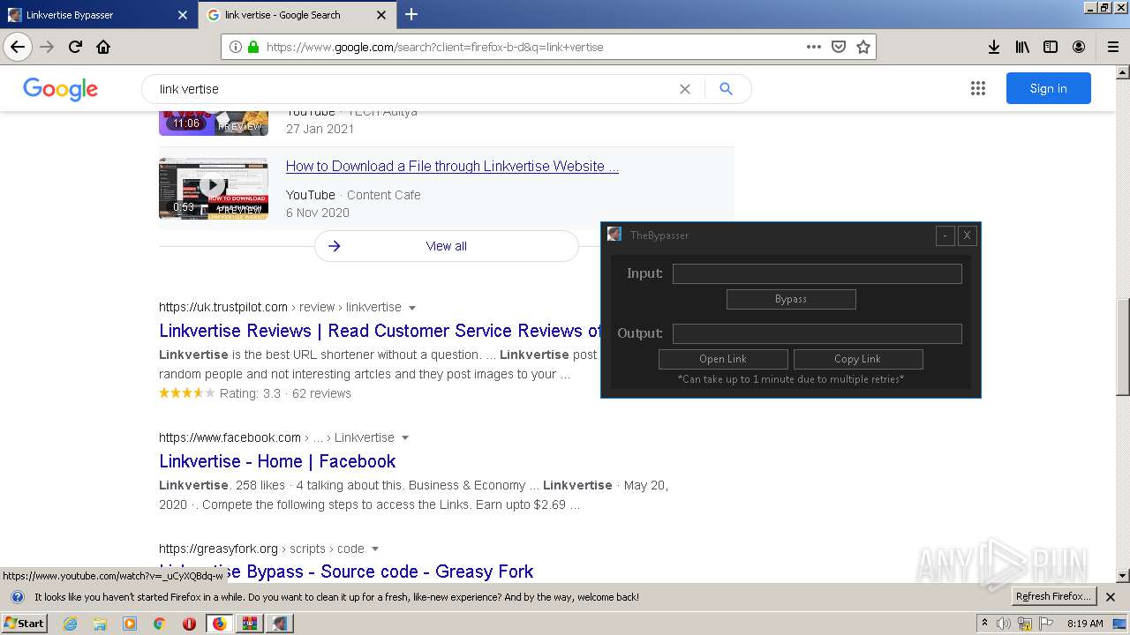Open the Firefox Library

[x=1022, y=47]
